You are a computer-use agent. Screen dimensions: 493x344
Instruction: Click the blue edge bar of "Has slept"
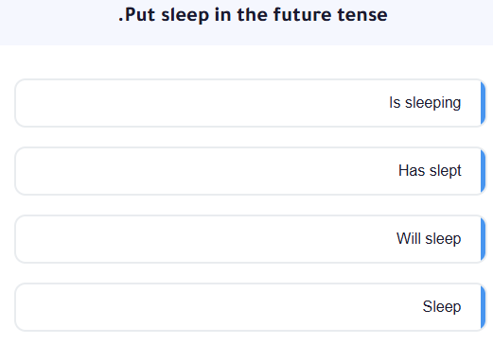pos(483,171)
